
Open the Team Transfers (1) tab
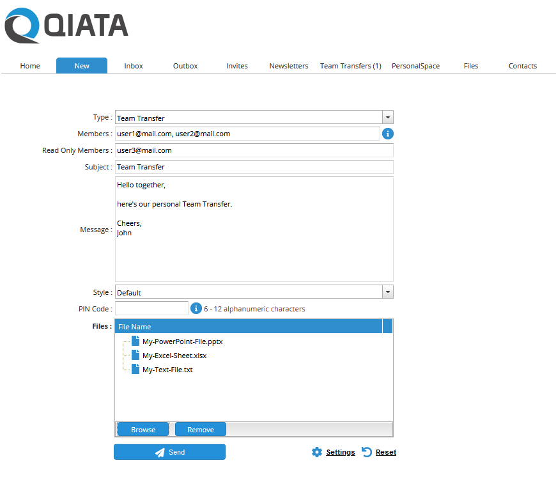coord(350,66)
